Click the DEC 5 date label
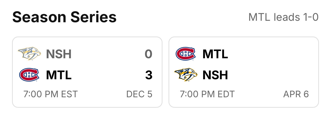This screenshot has height=118, width=331. (139, 94)
